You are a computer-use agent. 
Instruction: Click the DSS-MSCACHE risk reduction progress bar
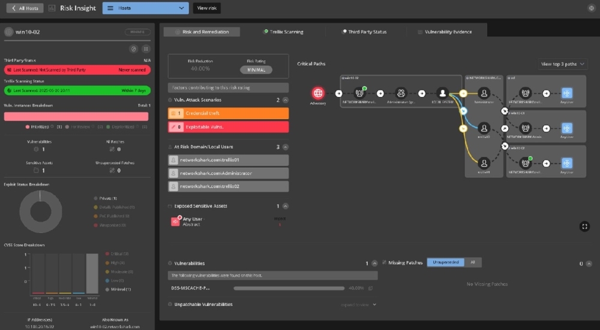(x=289, y=288)
